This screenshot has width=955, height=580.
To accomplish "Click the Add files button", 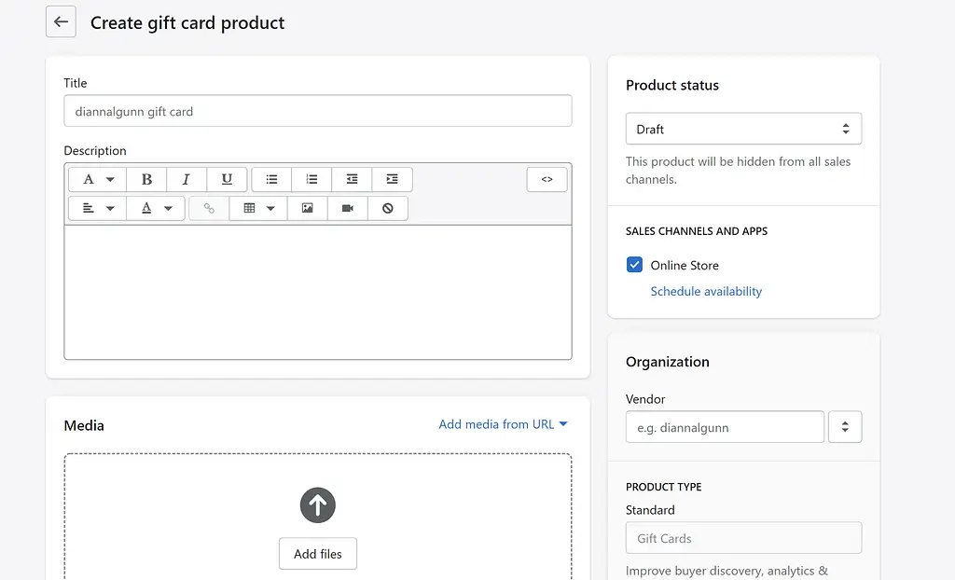I will [x=318, y=554].
